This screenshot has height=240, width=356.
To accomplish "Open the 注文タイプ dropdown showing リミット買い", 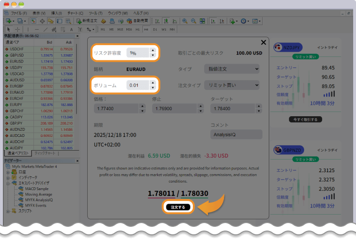I will point(232,85).
